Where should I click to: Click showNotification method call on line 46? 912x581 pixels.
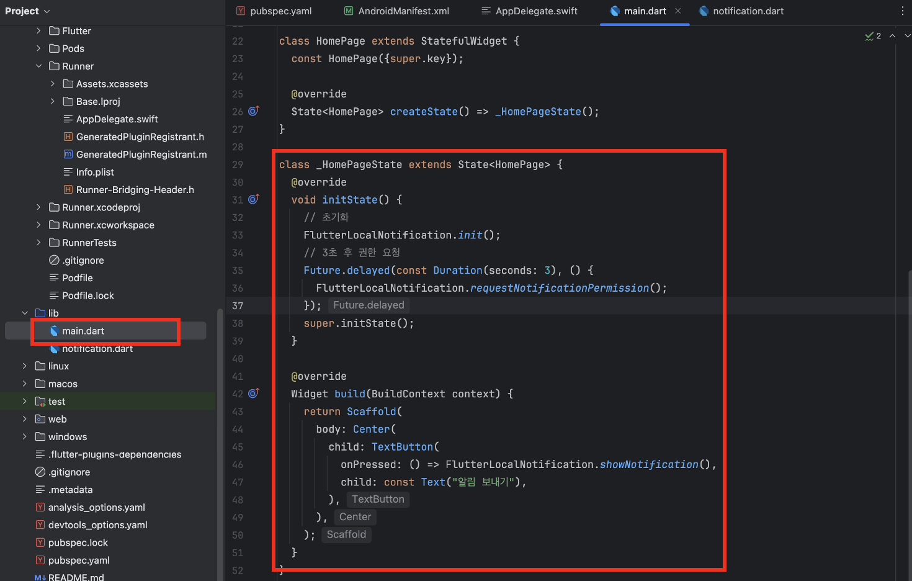click(649, 464)
